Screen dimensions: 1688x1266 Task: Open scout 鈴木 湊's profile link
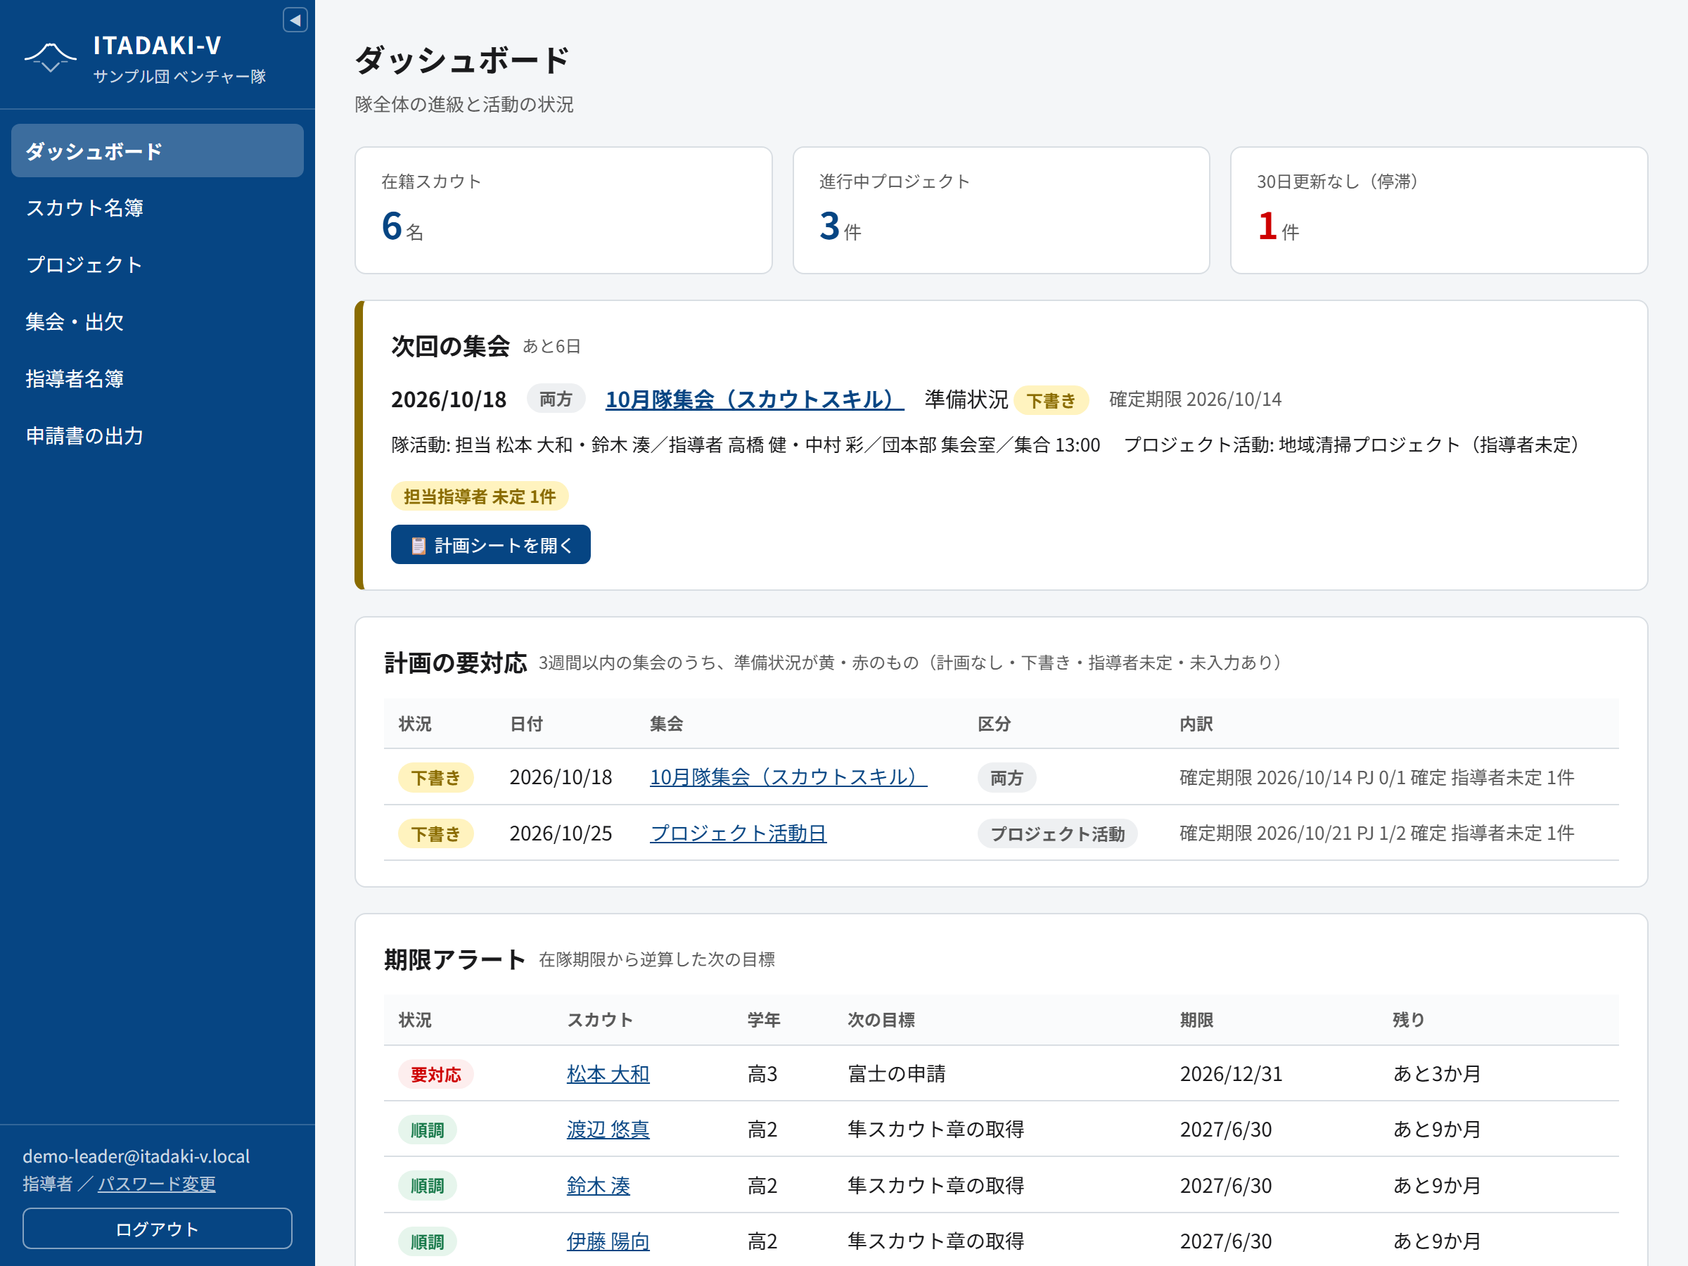(599, 1185)
